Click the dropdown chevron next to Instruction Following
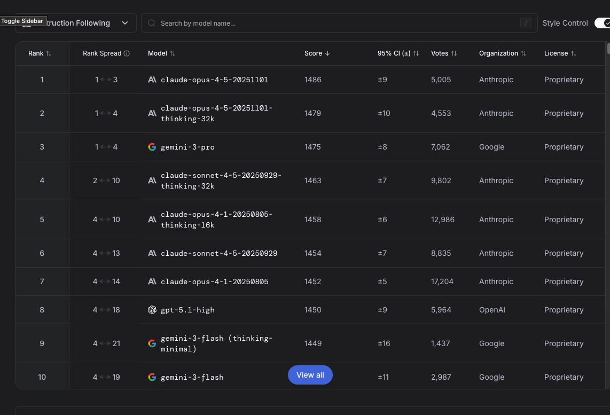The height and width of the screenshot is (415, 610). pyautogui.click(x=125, y=23)
